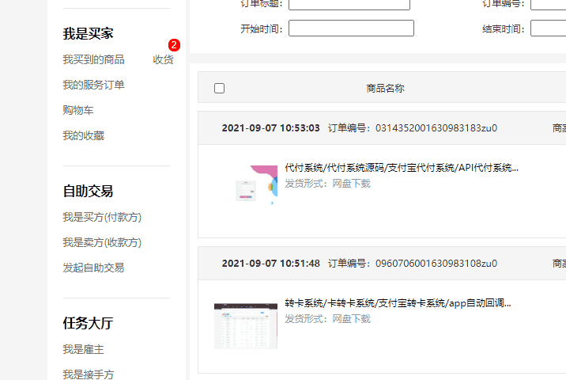Image resolution: width=566 pixels, height=380 pixels.
Task: Open 我是接手方 link
Action: pyautogui.click(x=89, y=374)
